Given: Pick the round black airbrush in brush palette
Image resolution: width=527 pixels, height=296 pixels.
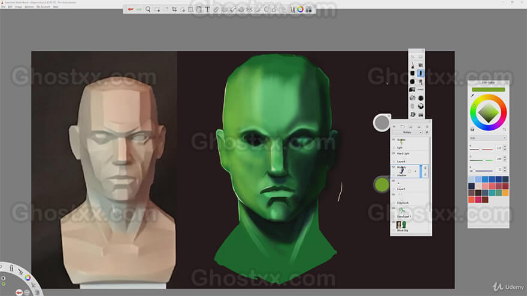Looking at the screenshot, I should click(x=420, y=98).
